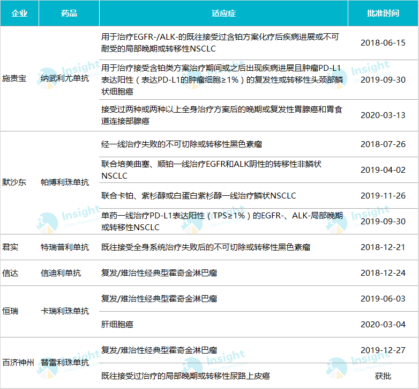
Task: Click the 企业 column header
Action: pyautogui.click(x=19, y=13)
